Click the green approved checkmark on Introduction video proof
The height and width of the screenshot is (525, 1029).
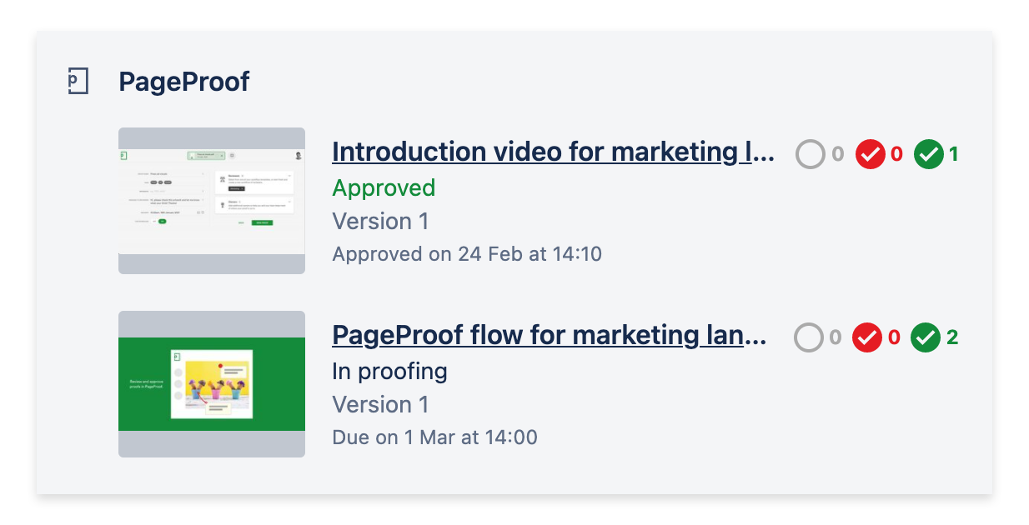click(x=928, y=154)
